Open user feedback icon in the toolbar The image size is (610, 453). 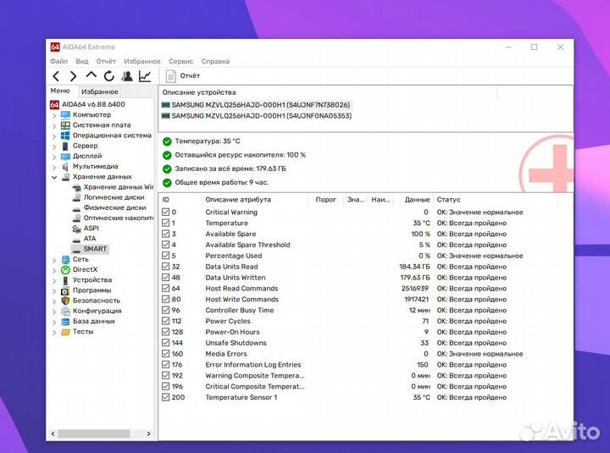[127, 76]
